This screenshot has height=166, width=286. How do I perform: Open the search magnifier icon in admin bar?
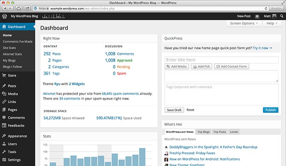tap(282, 16)
